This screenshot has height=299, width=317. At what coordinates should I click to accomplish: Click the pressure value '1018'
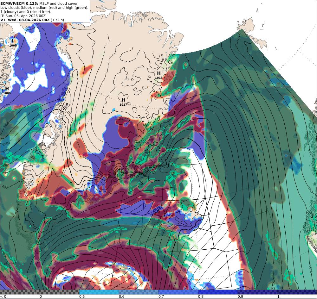point(159,78)
